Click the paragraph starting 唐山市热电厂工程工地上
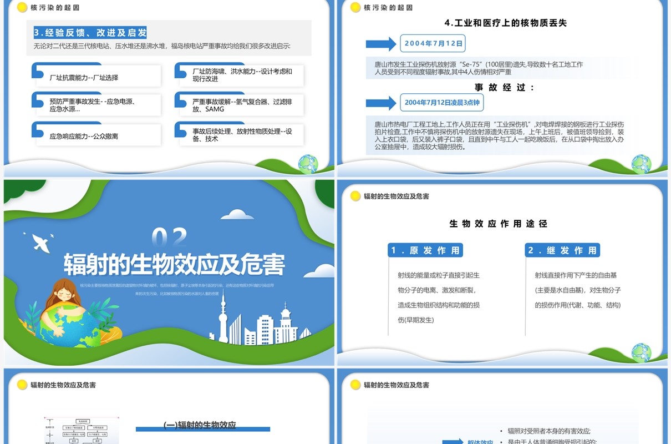Image resolution: width=671 pixels, height=444 pixels. 499,136
